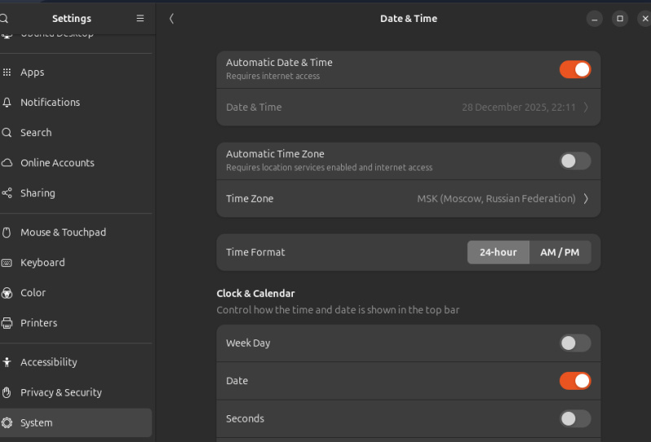Turn on Seconds display toggle
The width and height of the screenshot is (651, 442).
[x=575, y=419]
